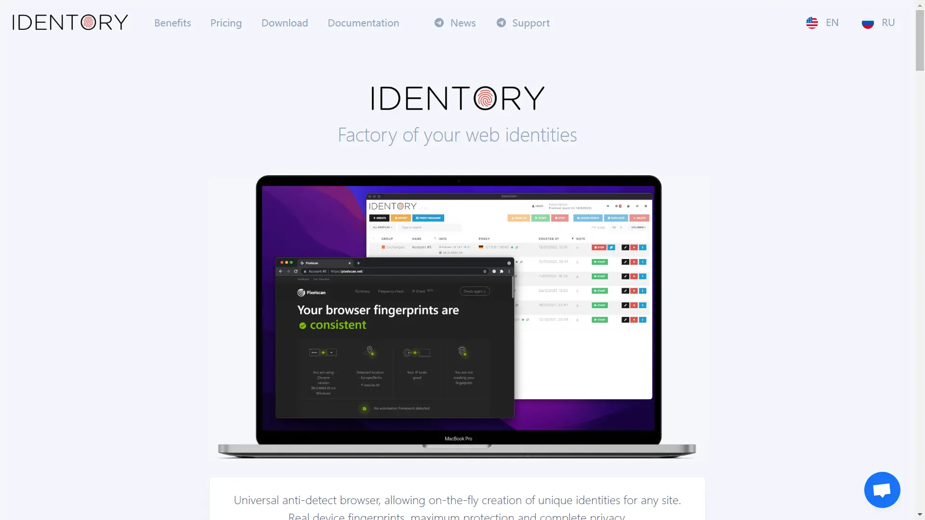Click the PRINT MANAGER icon button
Viewport: 925px width, 520px height.
pos(428,219)
